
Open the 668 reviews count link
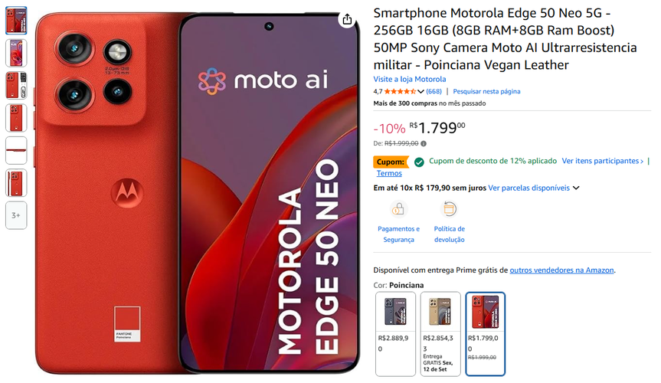[434, 91]
